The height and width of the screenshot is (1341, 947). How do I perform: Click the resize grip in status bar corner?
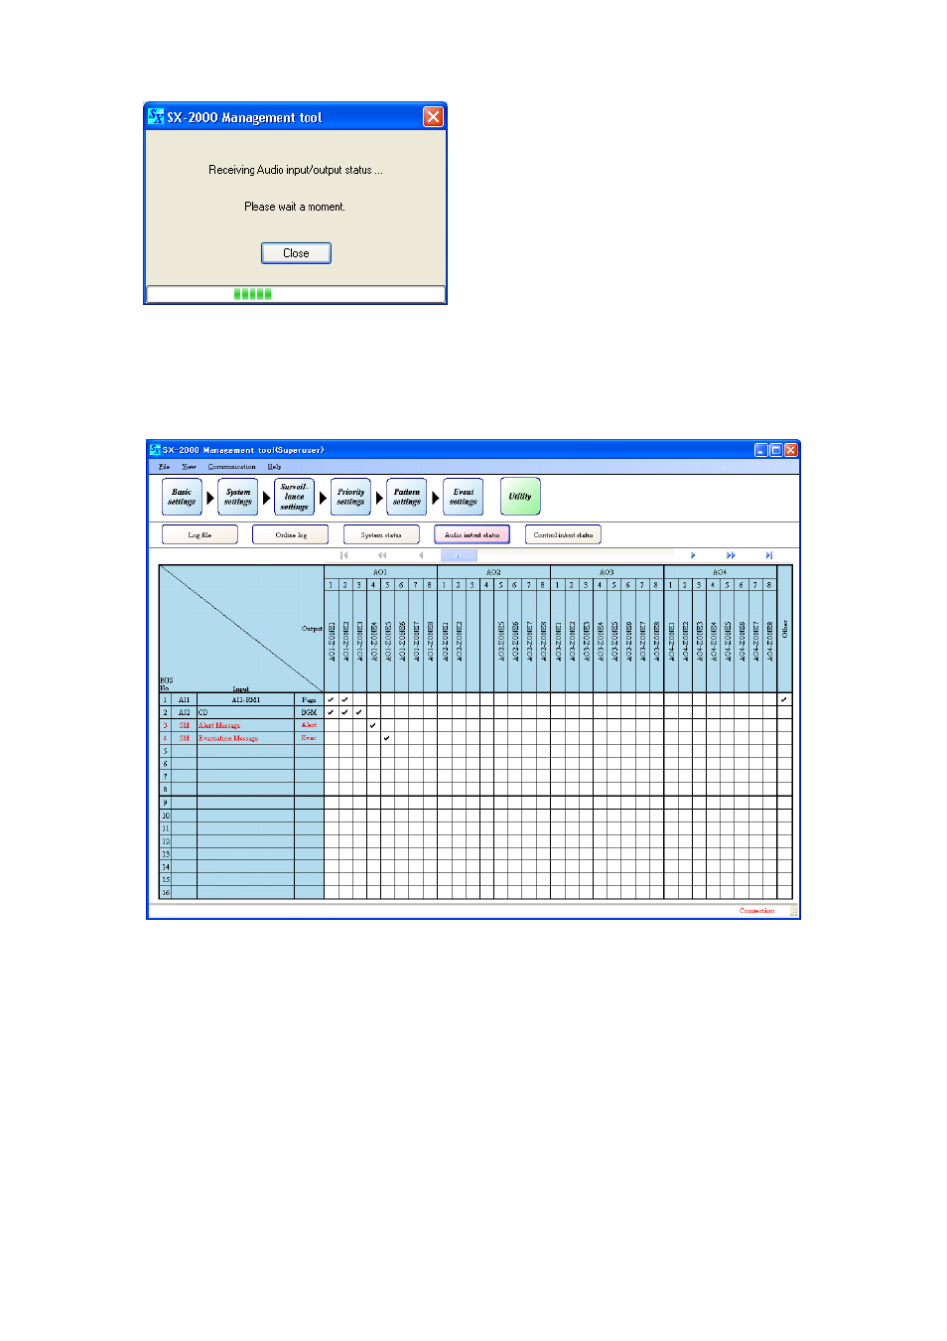(794, 912)
